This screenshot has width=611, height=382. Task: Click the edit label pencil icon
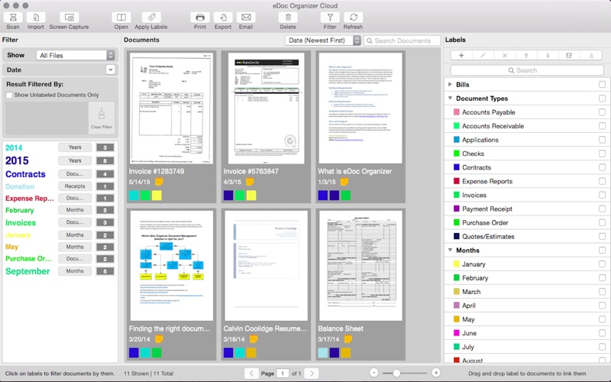(x=483, y=55)
